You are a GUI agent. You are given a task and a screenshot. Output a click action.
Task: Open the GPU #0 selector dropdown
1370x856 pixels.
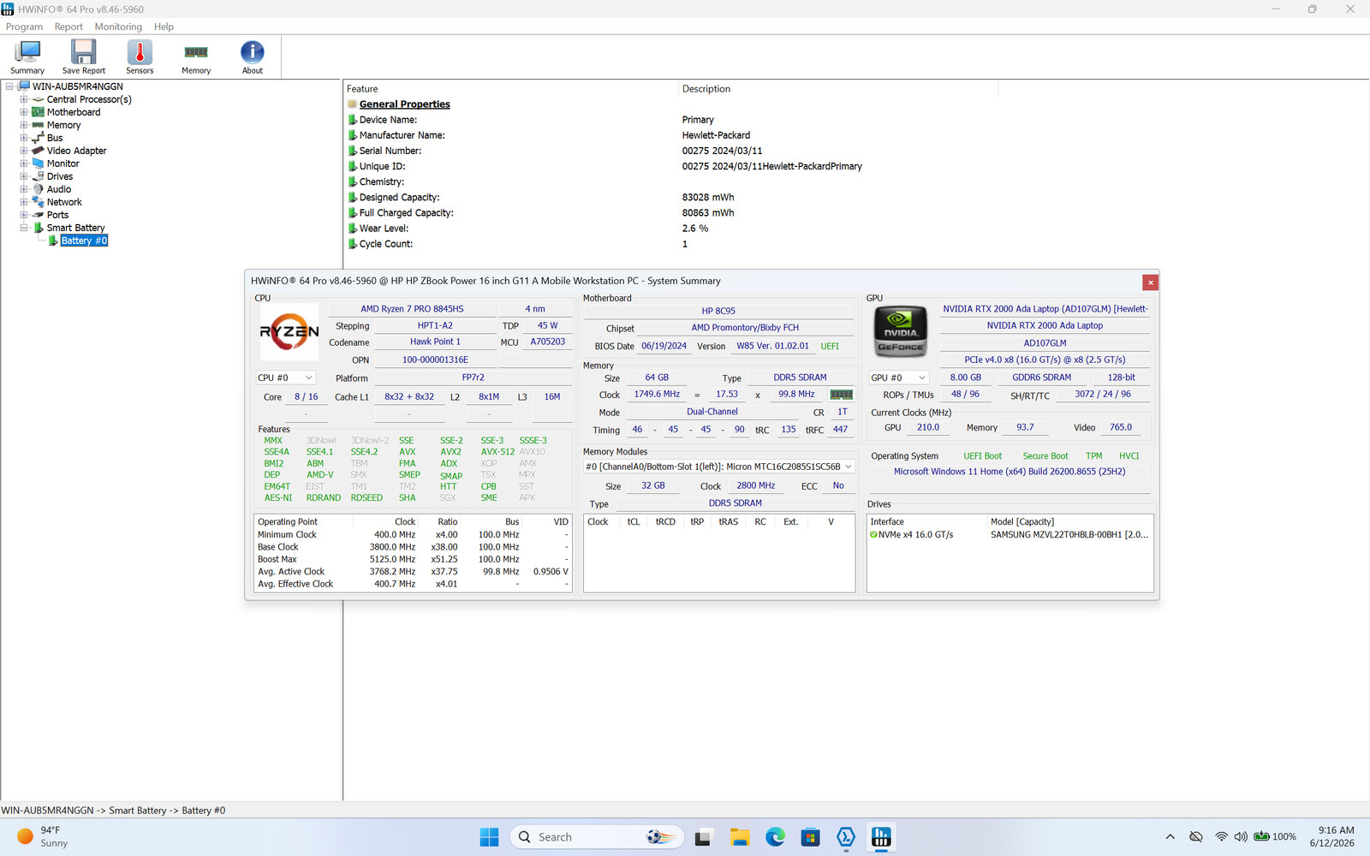[898, 377]
